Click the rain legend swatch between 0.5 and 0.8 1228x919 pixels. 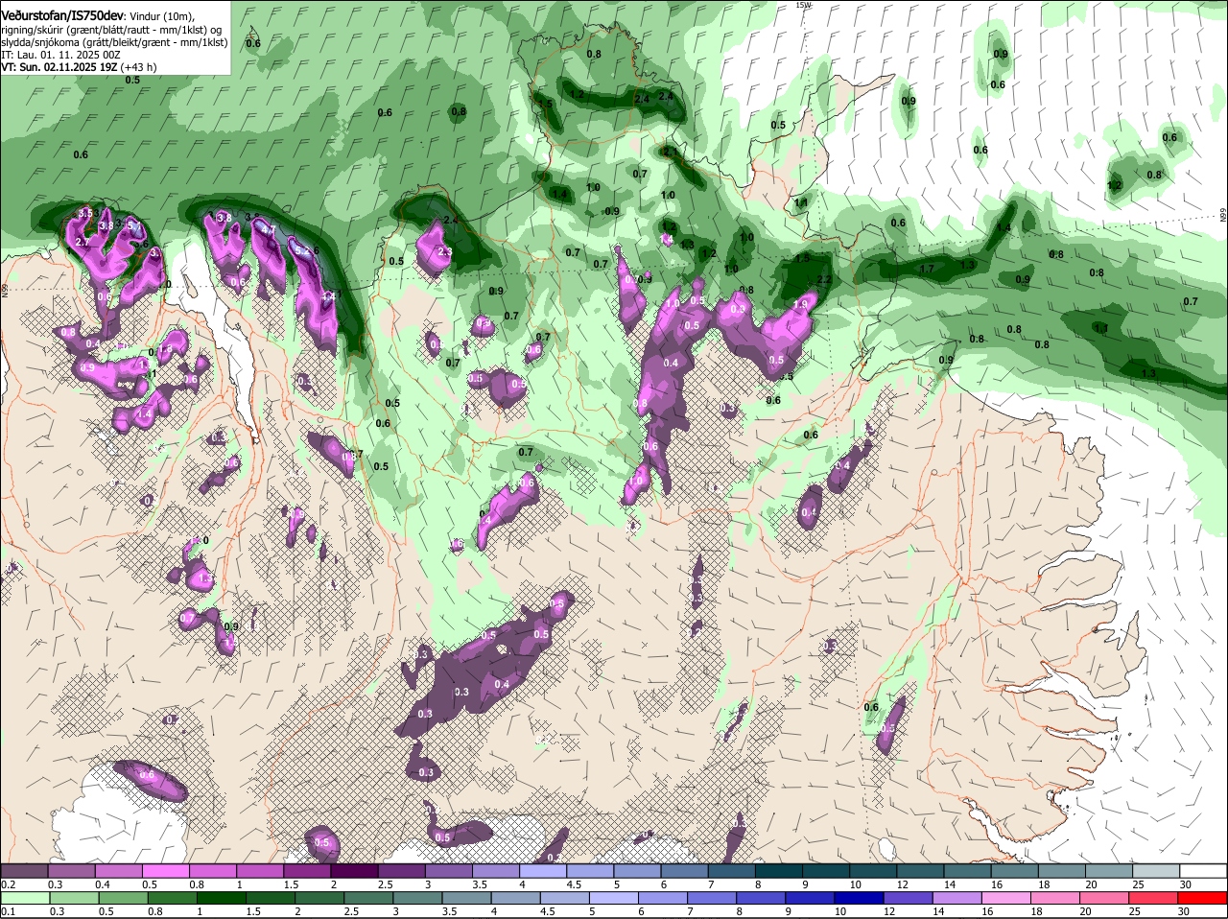pos(124,898)
